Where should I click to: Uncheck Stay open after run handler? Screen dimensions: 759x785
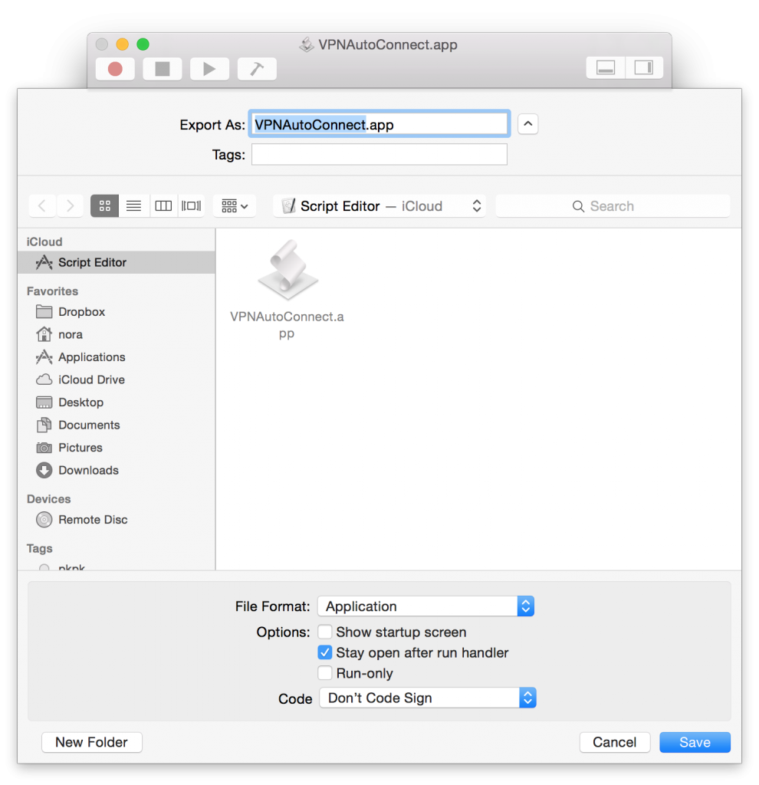click(x=325, y=652)
